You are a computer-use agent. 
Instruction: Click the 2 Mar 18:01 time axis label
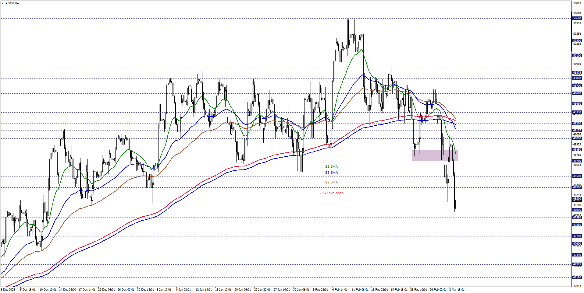pos(457,290)
